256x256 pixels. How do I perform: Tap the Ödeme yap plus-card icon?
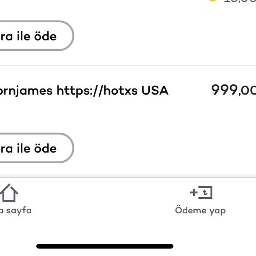(201, 193)
